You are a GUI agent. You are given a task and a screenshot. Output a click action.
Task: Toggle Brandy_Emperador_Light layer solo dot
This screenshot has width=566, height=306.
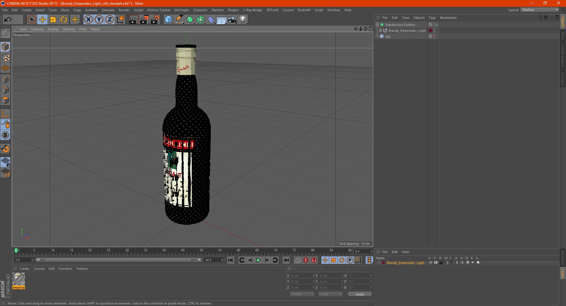[431, 262]
